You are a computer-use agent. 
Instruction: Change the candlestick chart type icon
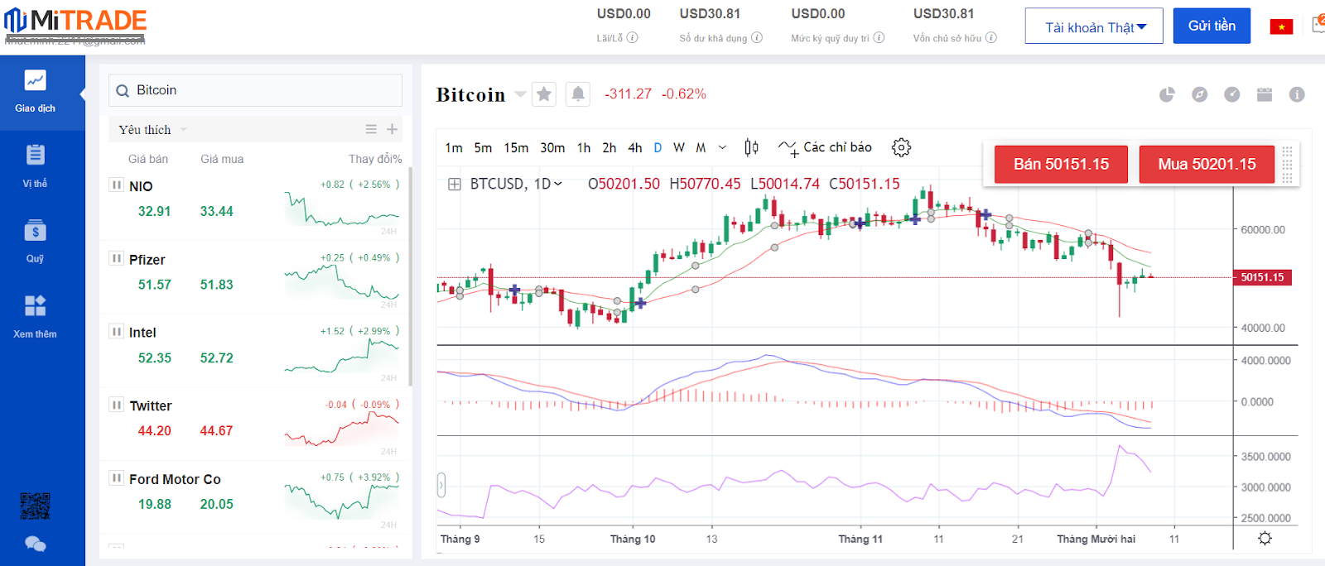(751, 147)
